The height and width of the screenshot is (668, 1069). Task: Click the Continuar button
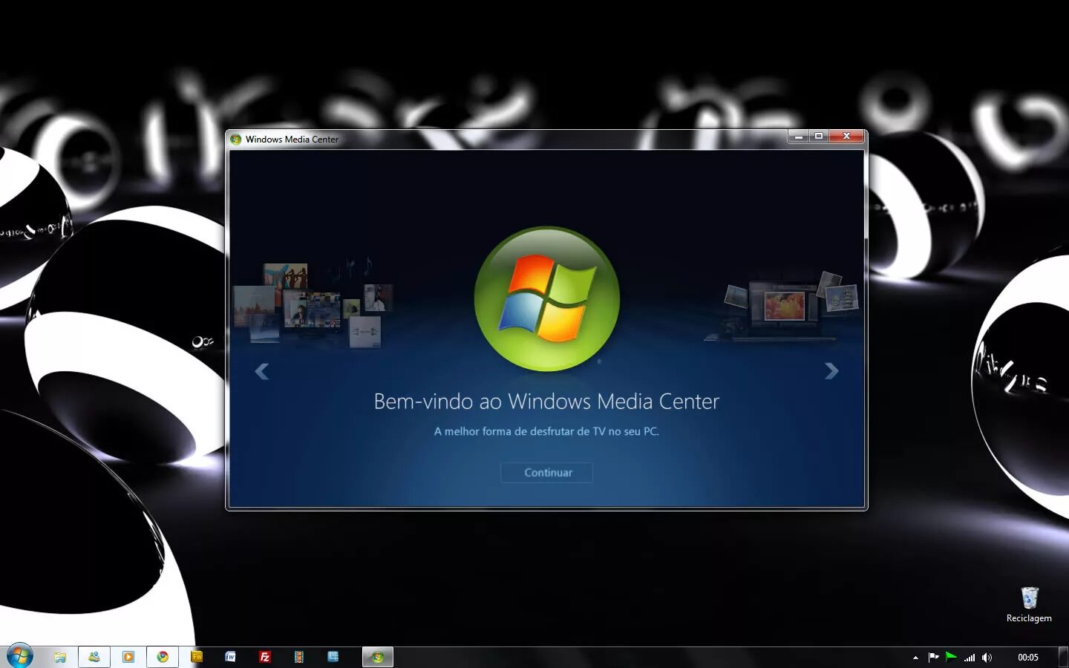point(547,473)
